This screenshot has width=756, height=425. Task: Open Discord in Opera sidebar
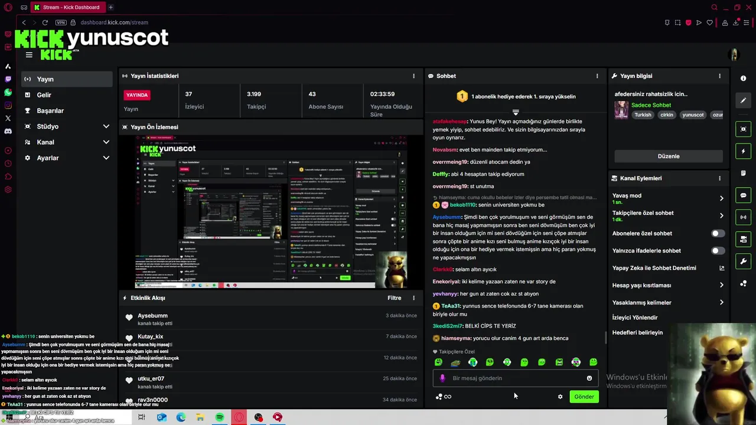[8, 131]
